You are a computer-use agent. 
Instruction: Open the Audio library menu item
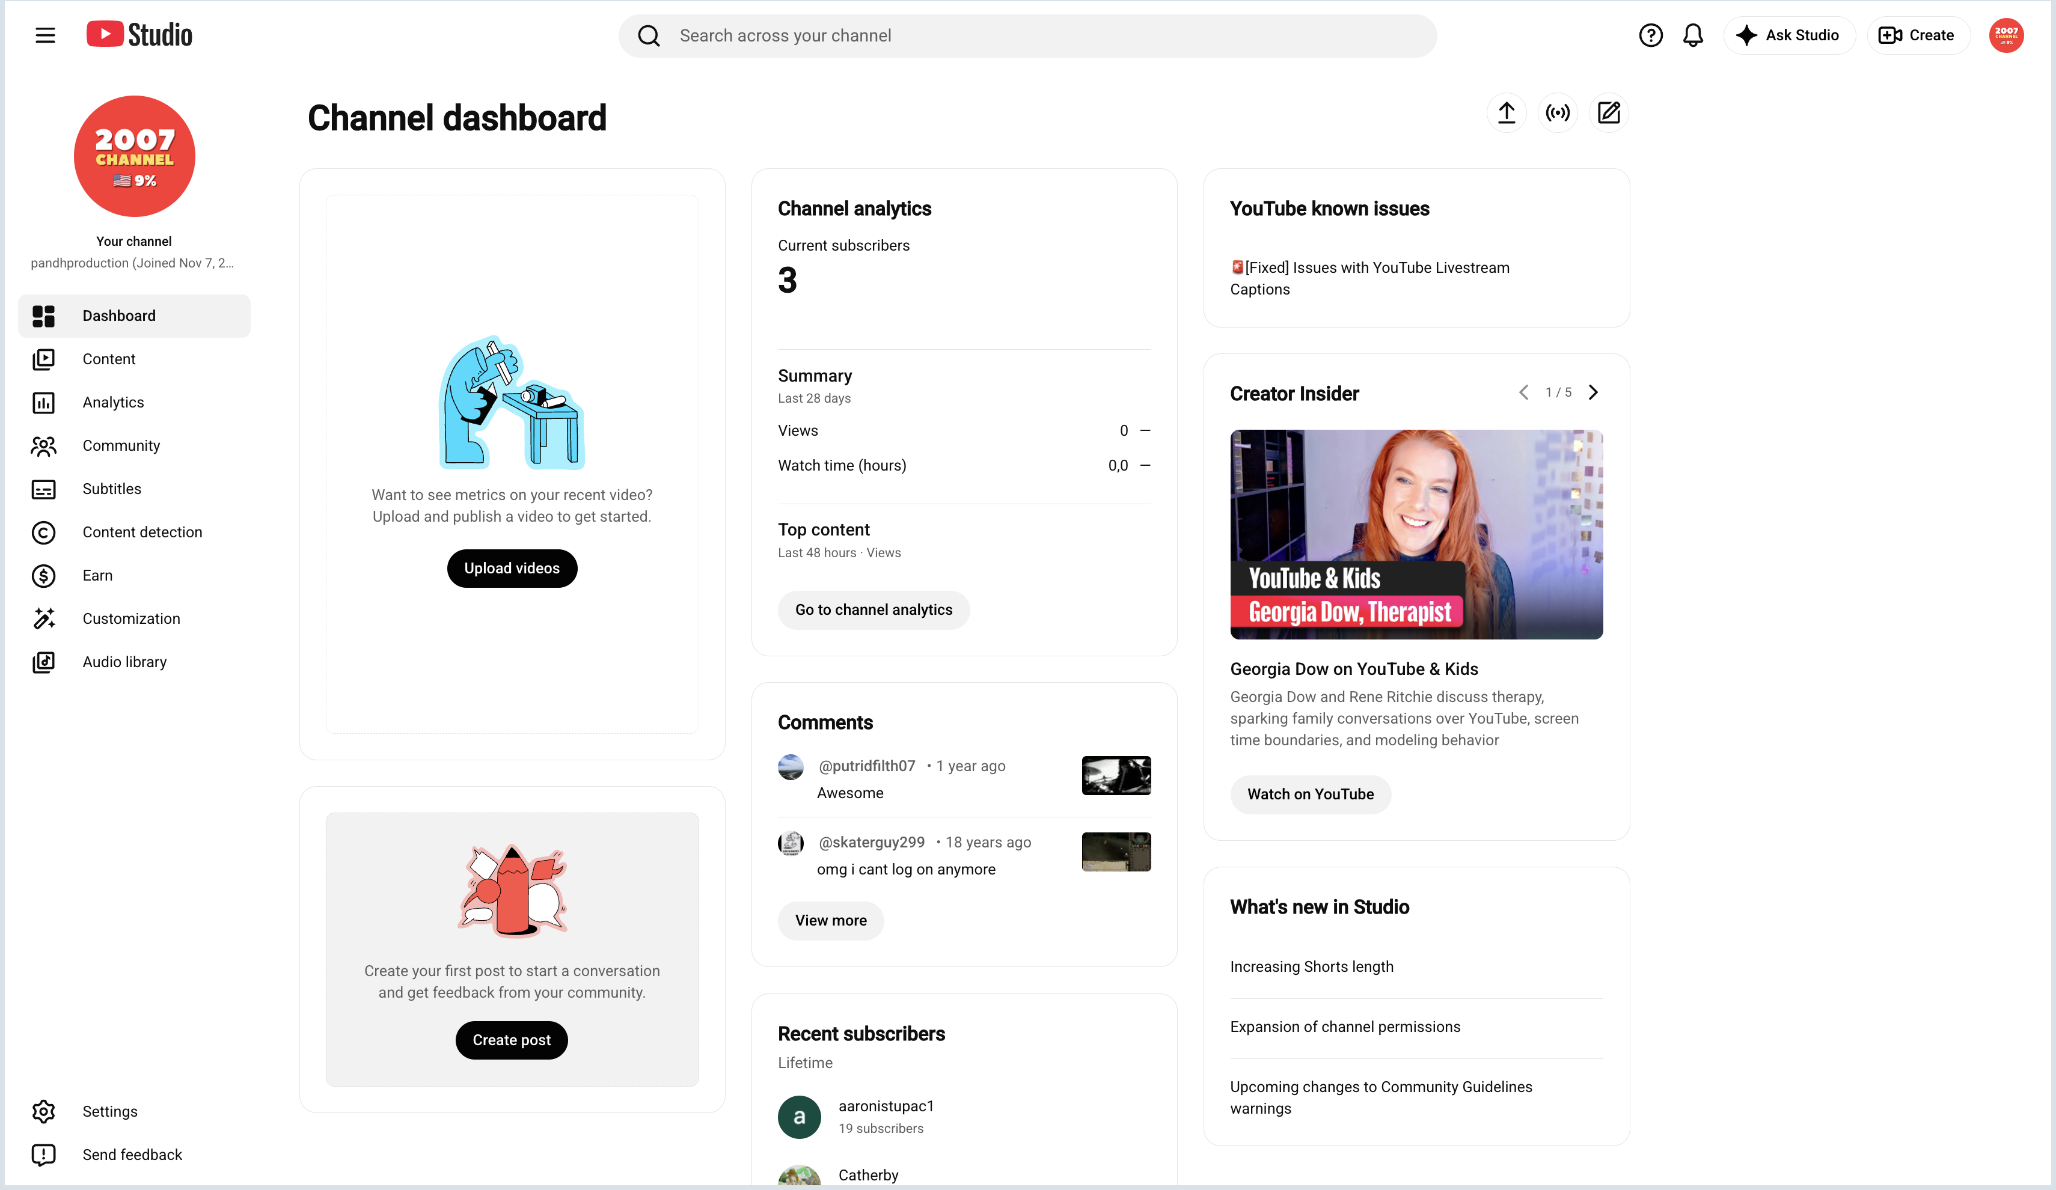pyautogui.click(x=135, y=662)
